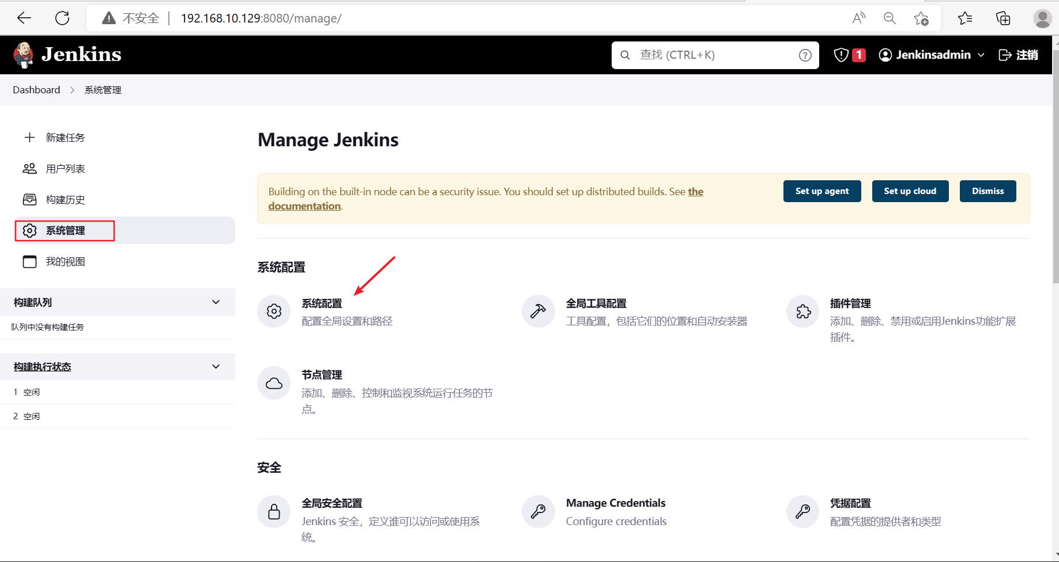Click the zoom magnifier icon in address bar
1059x562 pixels.
(x=890, y=18)
